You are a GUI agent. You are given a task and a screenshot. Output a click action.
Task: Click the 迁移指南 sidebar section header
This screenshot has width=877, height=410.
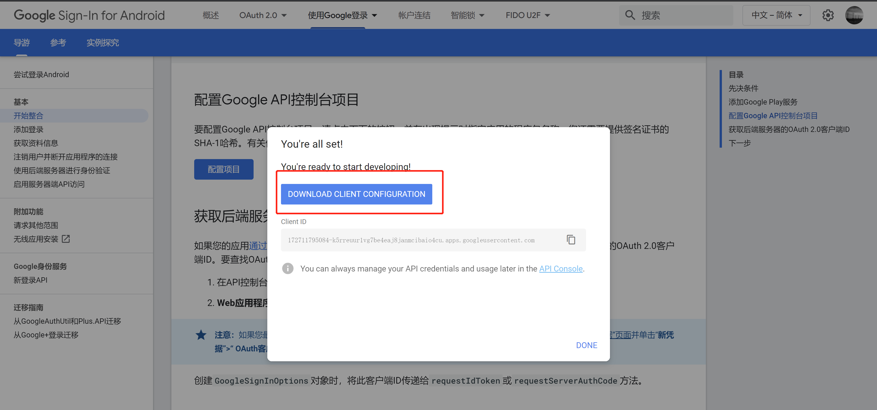[x=28, y=307]
